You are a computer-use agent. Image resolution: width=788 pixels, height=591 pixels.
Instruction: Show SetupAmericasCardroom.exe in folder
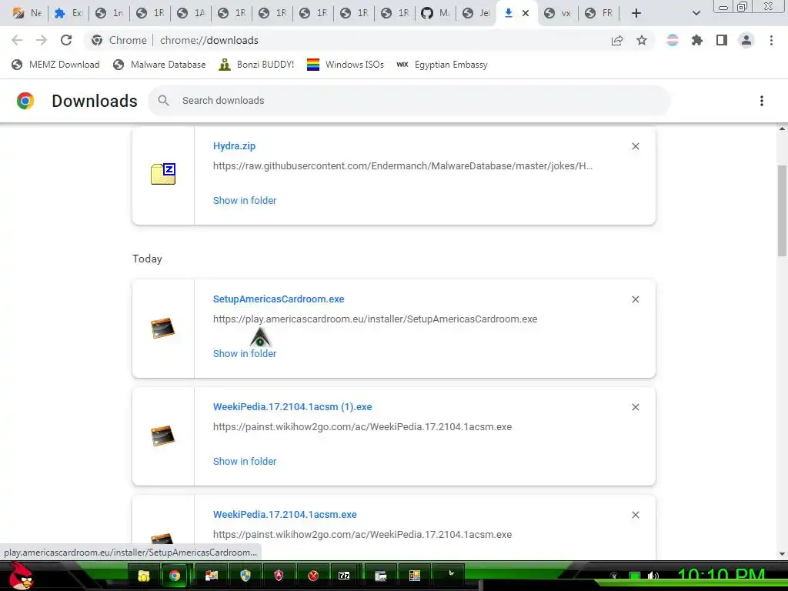click(x=245, y=354)
